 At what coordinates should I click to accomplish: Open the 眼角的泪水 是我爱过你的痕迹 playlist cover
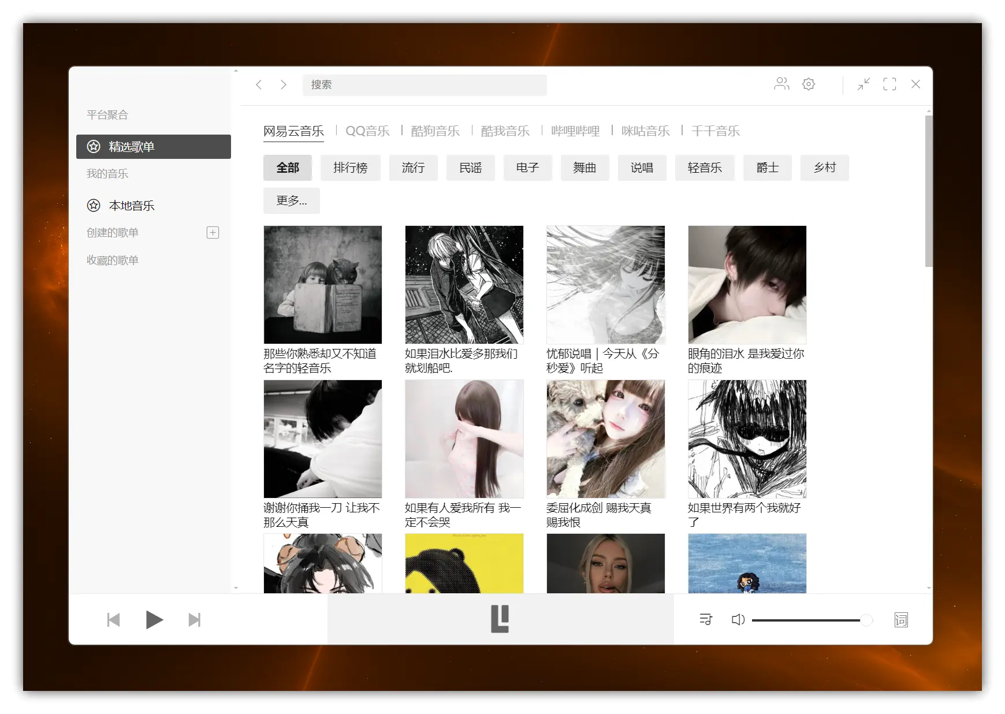click(747, 285)
